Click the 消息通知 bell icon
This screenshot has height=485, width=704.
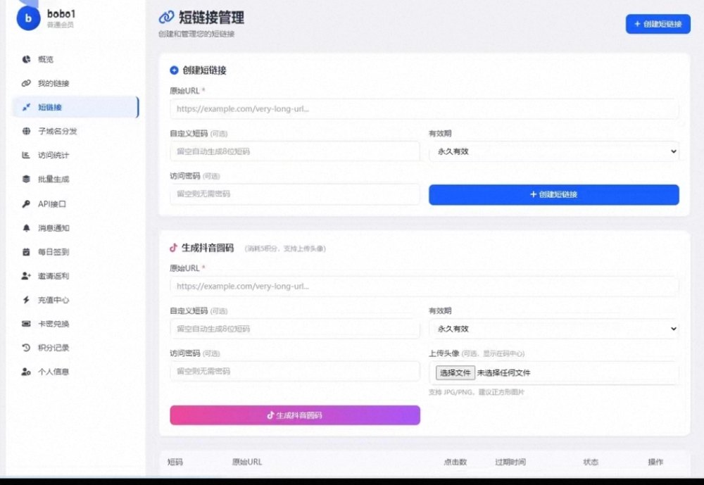[x=26, y=227]
